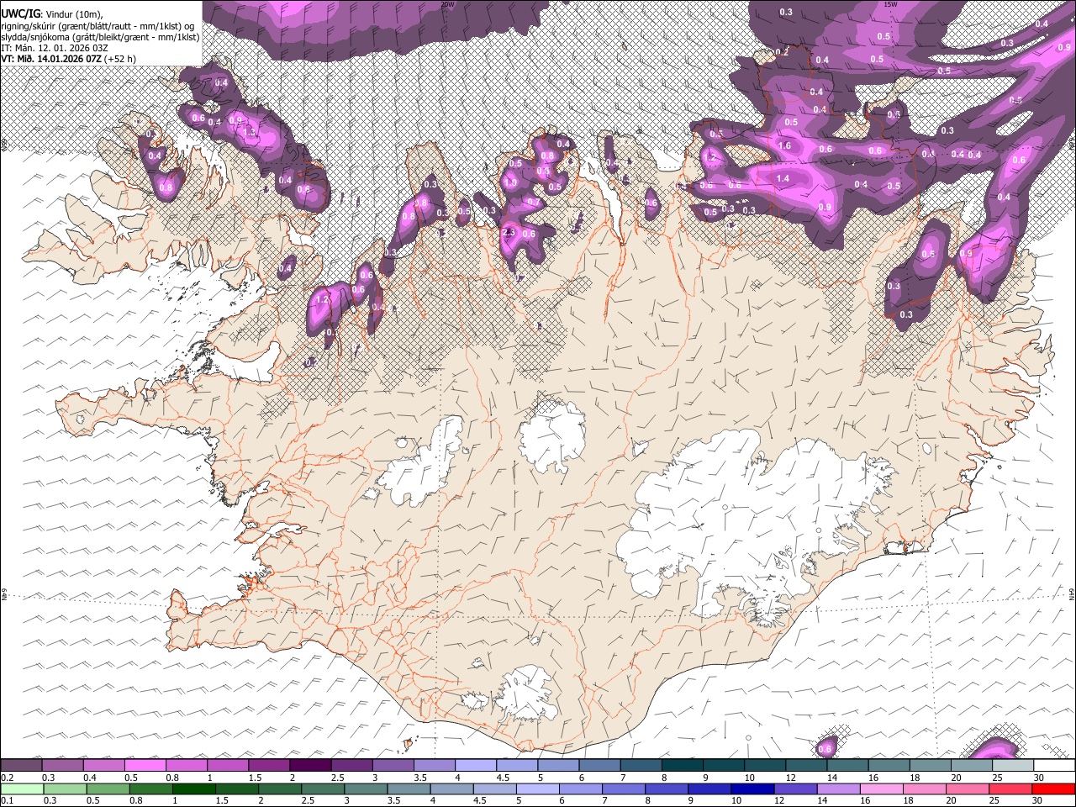Select lower legend swatch between 10 and 12
The width and height of the screenshot is (1076, 807).
753,789
